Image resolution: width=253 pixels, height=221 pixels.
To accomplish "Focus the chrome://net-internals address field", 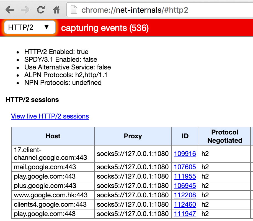I will 160,10.
